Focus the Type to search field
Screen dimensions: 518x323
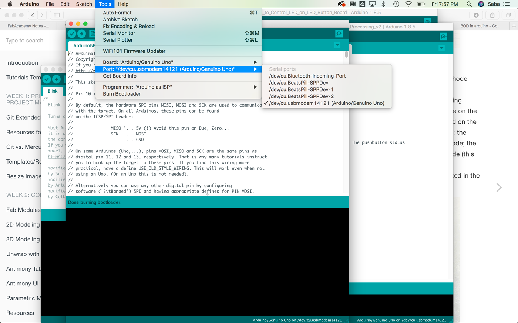[x=24, y=41]
